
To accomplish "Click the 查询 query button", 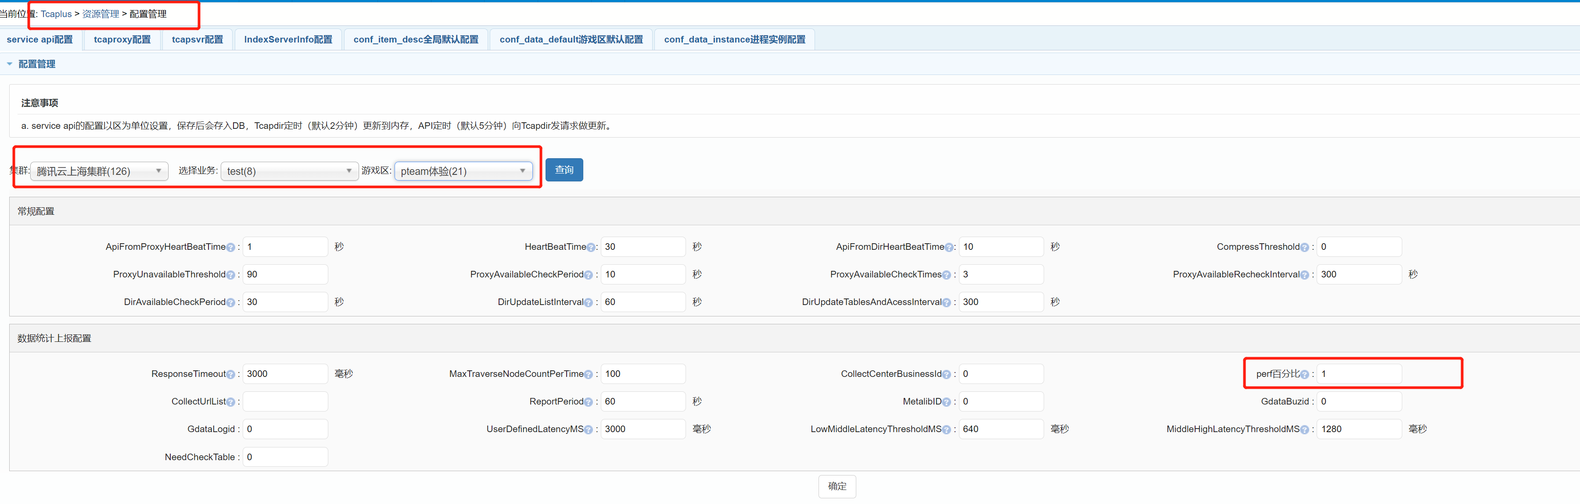I will (x=564, y=170).
